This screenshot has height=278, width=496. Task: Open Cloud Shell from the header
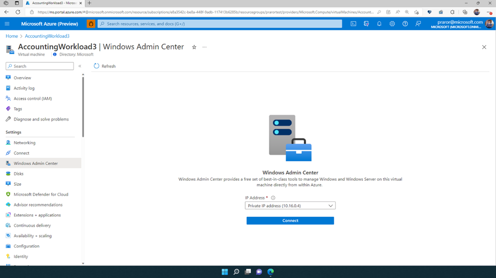[354, 24]
